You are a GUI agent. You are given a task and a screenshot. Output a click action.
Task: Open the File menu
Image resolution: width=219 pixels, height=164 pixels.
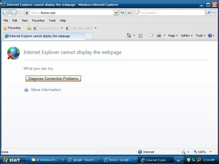[6, 20]
